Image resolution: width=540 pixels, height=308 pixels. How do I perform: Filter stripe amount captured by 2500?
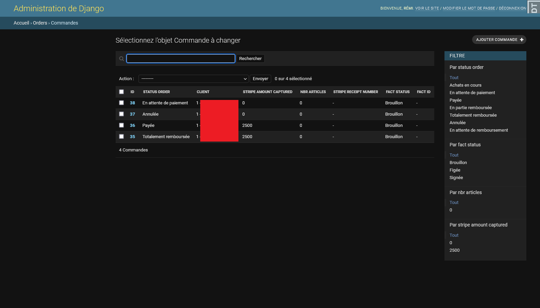click(x=454, y=250)
